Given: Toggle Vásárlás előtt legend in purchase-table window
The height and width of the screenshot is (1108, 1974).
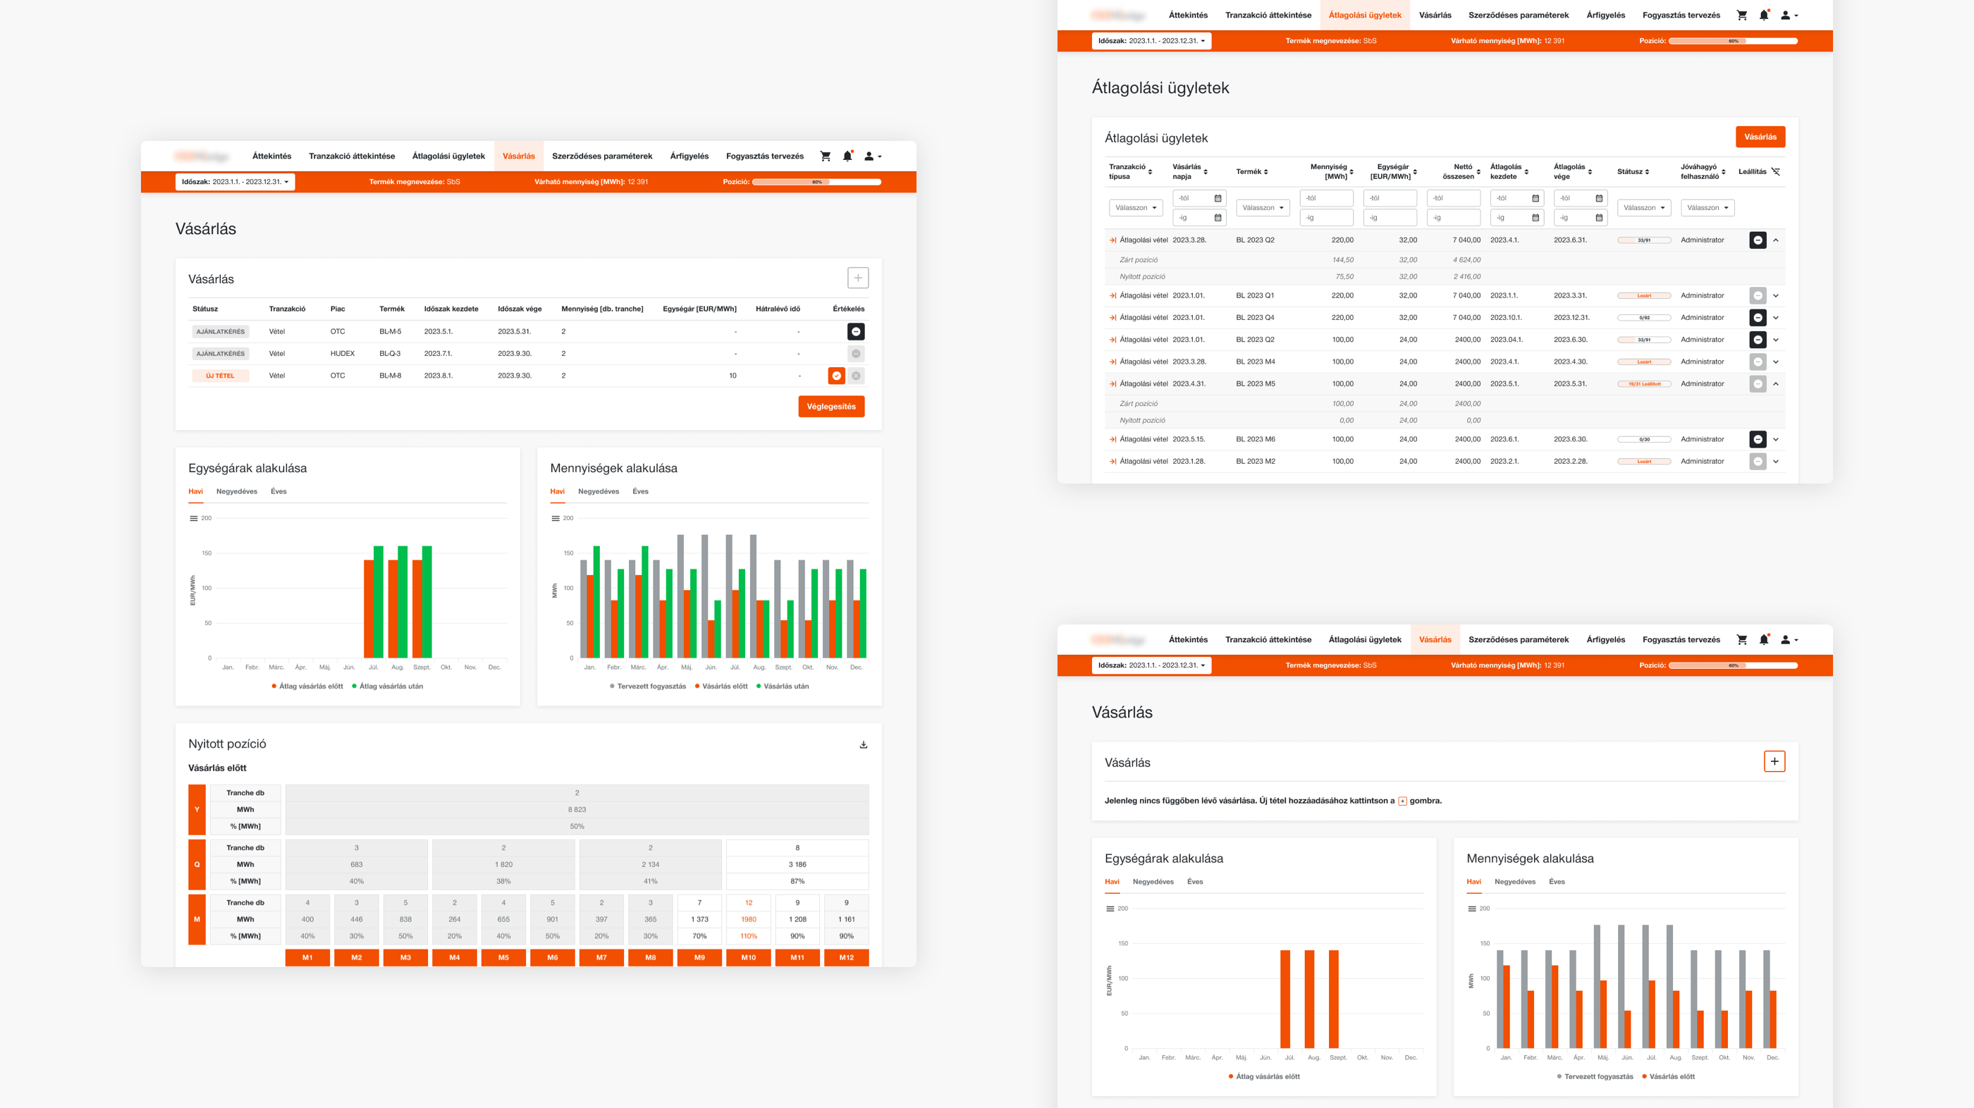Looking at the screenshot, I should [721, 687].
